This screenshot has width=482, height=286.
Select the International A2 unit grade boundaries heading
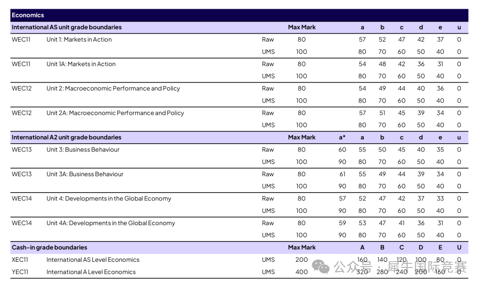(67, 138)
